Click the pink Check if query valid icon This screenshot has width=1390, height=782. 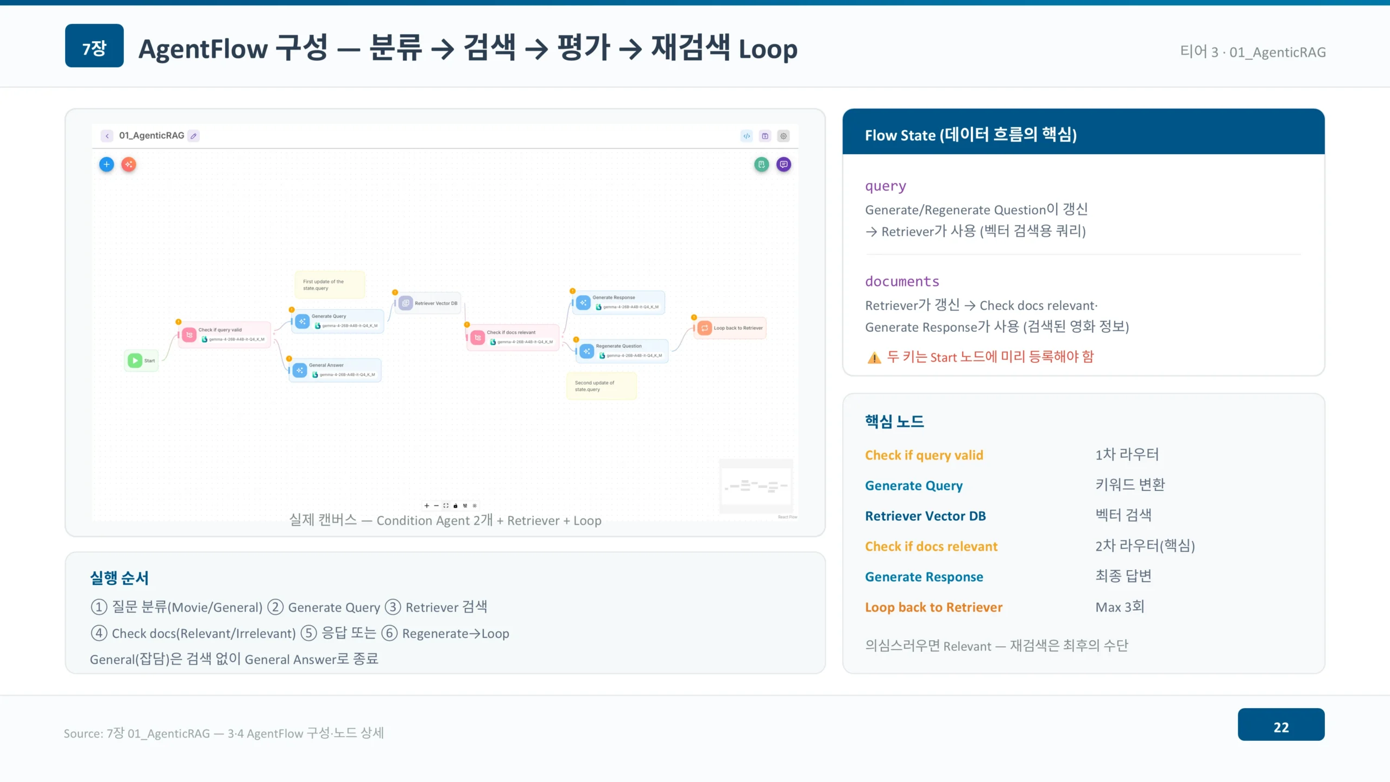click(x=189, y=335)
